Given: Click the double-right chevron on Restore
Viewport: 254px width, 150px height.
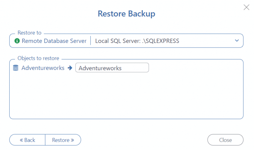Looking at the screenshot, I should [x=72, y=140].
